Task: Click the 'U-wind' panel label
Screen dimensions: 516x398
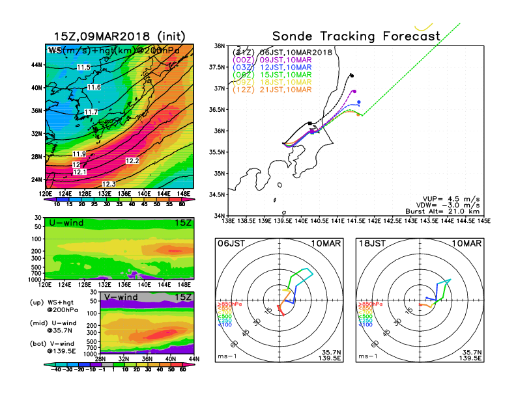Action: [x=66, y=222]
